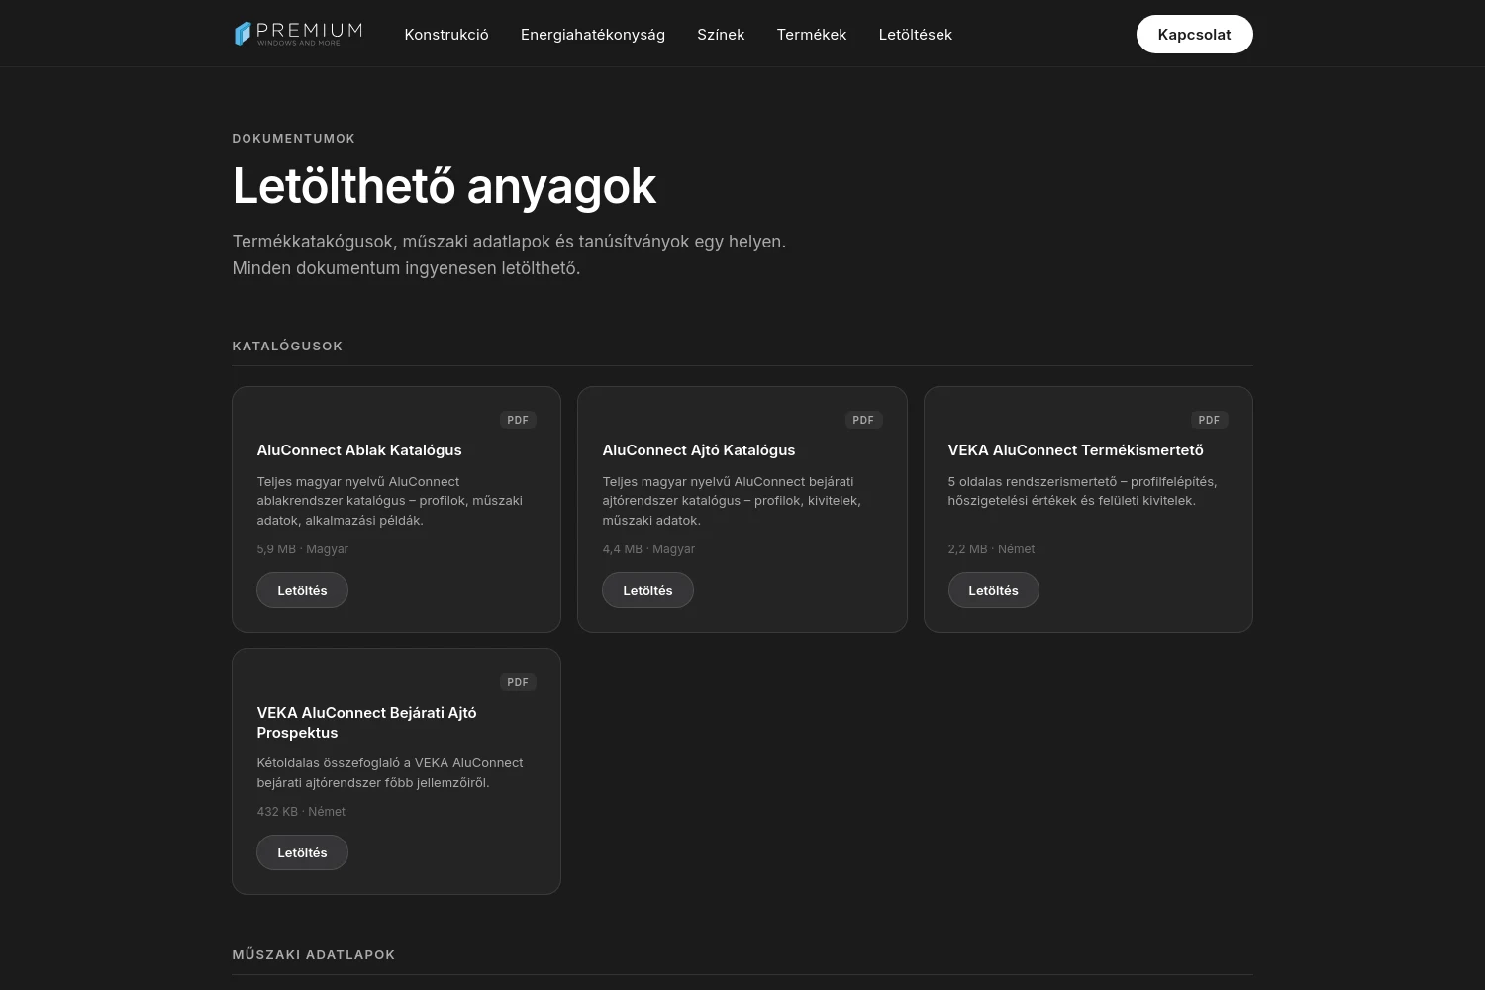Click the DOKUMENTUMOK label above heading
Viewport: 1485px width, 990px height.
[x=294, y=139]
